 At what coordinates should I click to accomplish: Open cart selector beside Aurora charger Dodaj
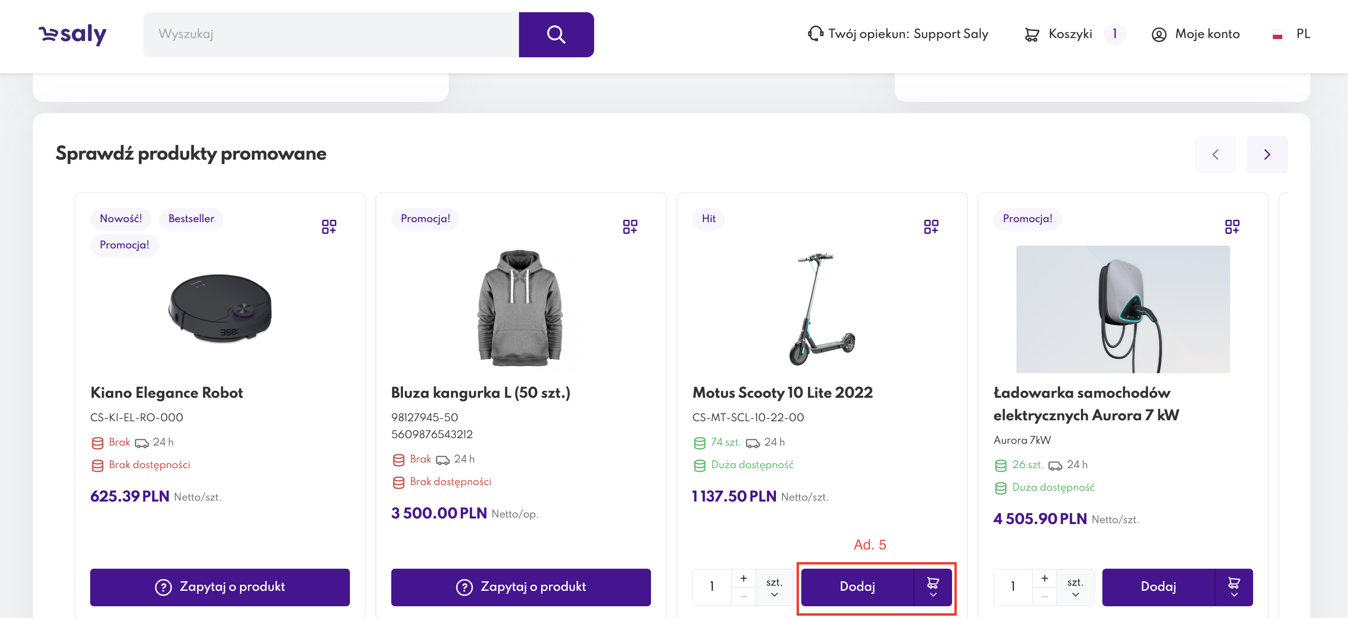[1234, 587]
